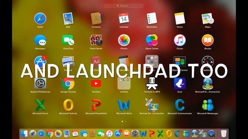The width and height of the screenshot is (248, 139).
Task: Click the Launchpad search field
Action: point(124,6)
